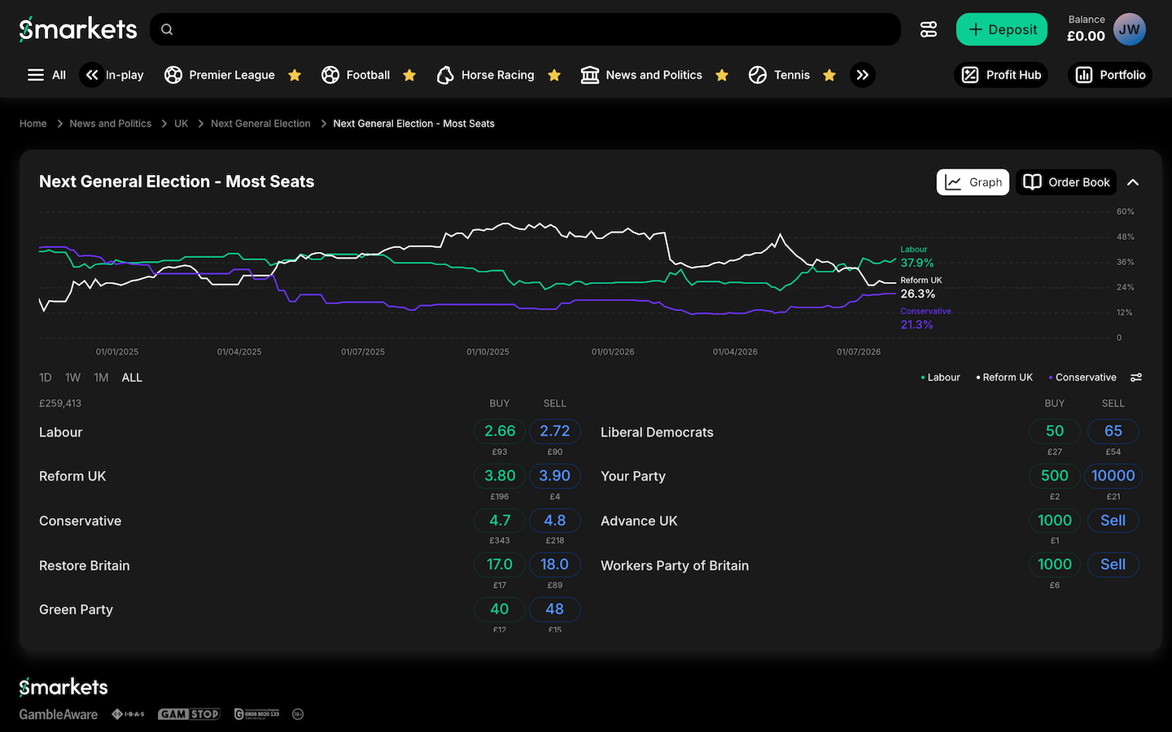Switch to the Order Book view
1172x732 pixels.
coord(1066,182)
